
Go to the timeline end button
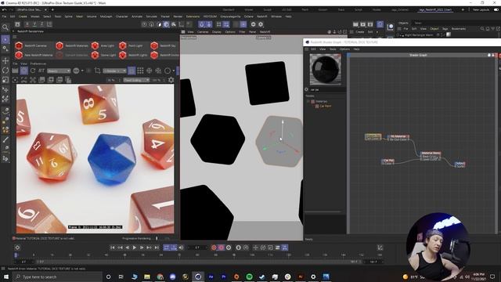point(157,248)
